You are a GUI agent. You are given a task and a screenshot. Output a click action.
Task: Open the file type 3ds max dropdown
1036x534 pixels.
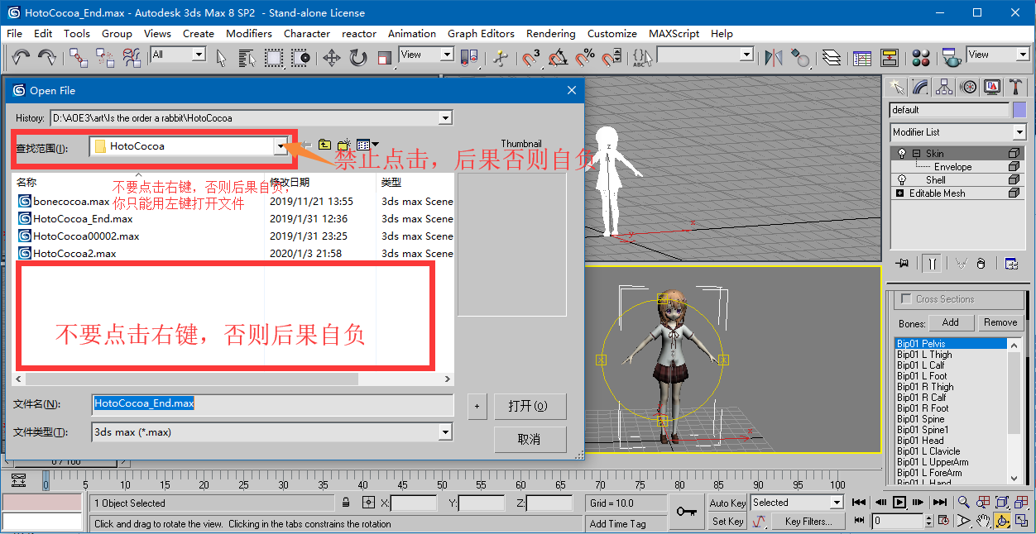(x=445, y=431)
